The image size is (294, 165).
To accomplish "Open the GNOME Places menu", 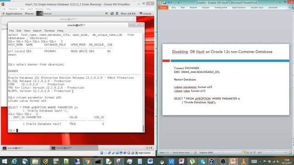I will pyautogui.click(x=29, y=13).
